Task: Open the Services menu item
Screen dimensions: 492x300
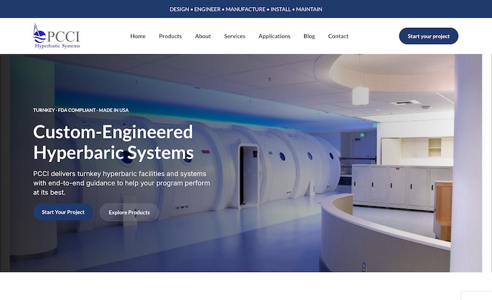Action: pos(234,36)
